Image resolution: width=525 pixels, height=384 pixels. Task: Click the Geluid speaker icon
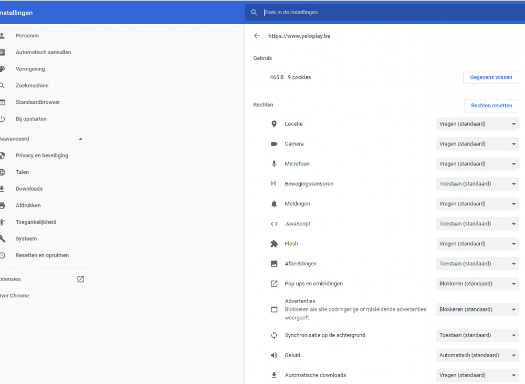[274, 355]
